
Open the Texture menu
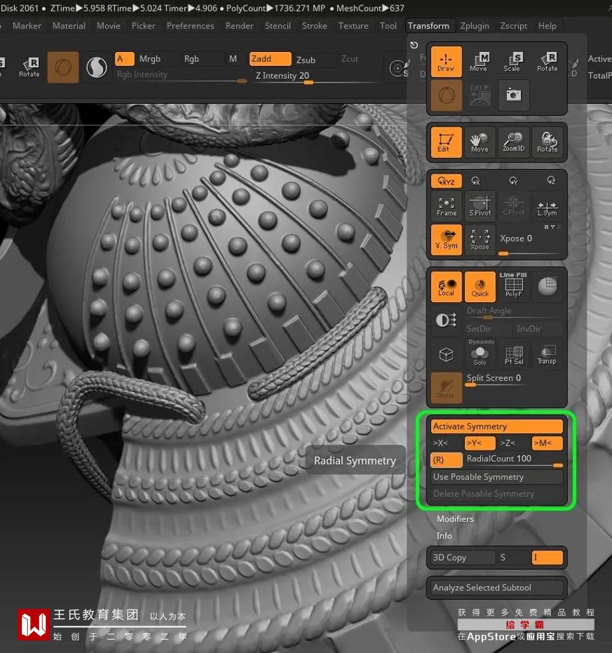point(353,26)
